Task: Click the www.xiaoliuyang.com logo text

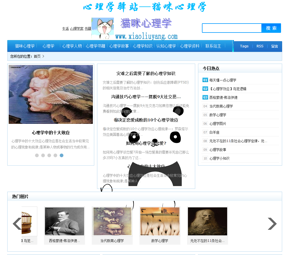Action: click(x=146, y=37)
